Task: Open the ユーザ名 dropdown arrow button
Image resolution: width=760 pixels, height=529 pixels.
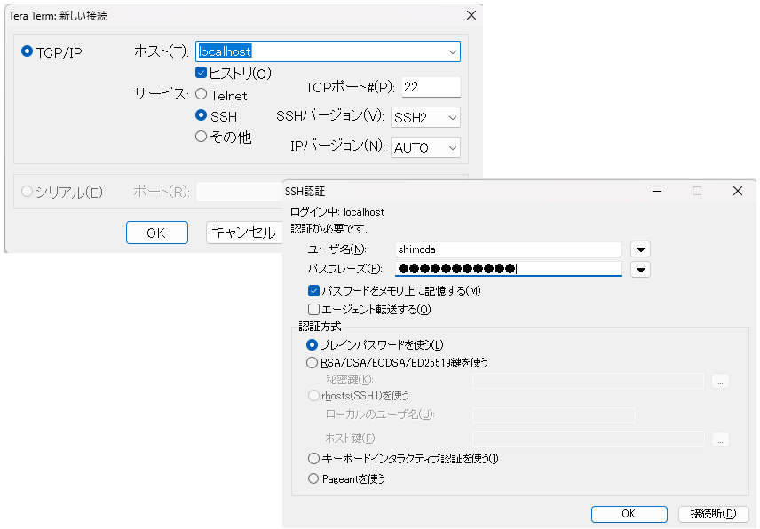Action: point(640,249)
